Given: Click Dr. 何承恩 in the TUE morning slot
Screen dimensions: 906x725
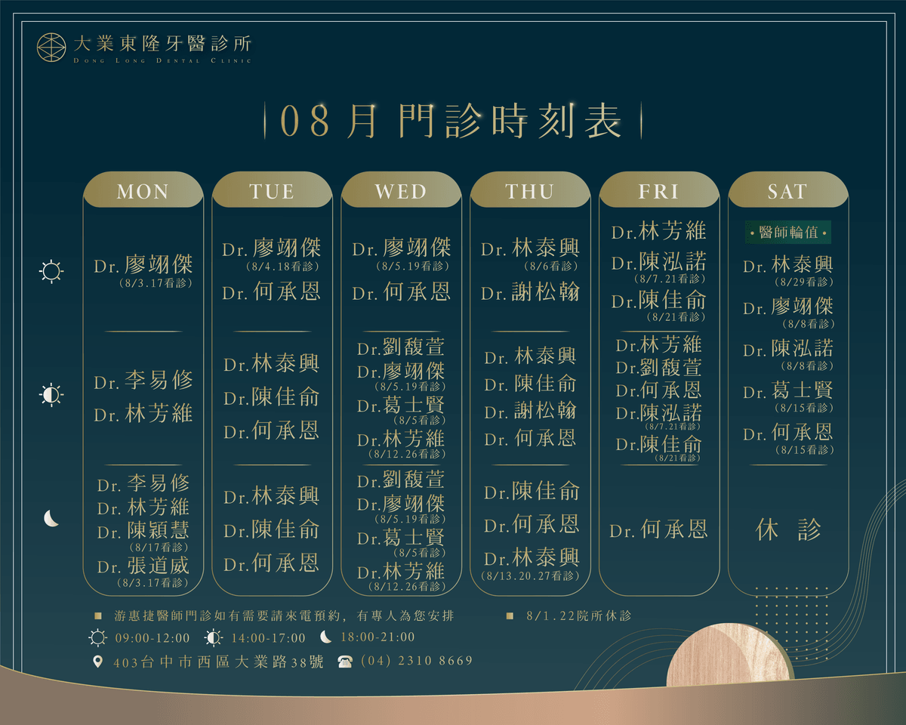Looking at the screenshot, I should [x=272, y=292].
